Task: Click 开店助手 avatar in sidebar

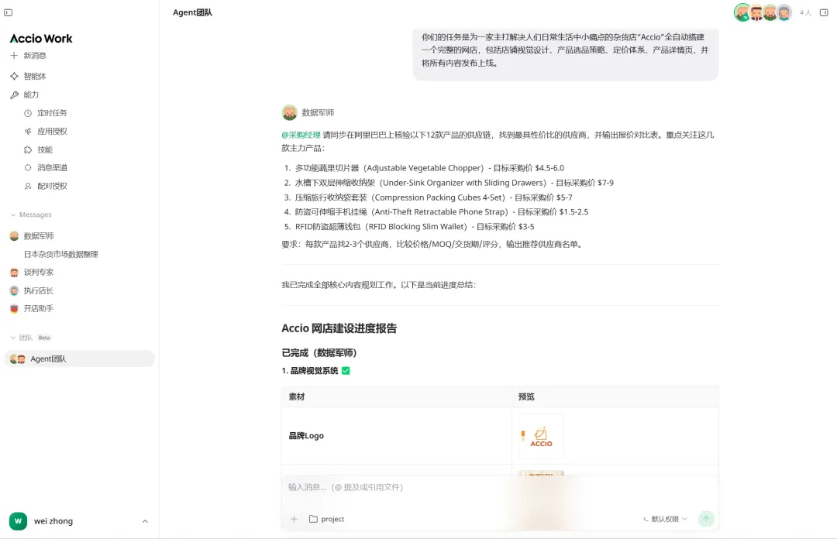Action: coord(15,308)
